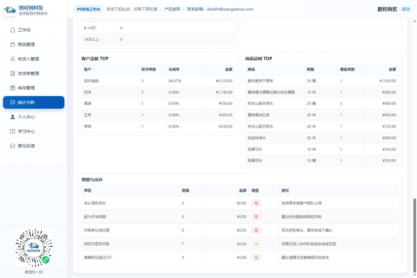
Task: Click the 库存管理 box icon
Action: pos(13,88)
